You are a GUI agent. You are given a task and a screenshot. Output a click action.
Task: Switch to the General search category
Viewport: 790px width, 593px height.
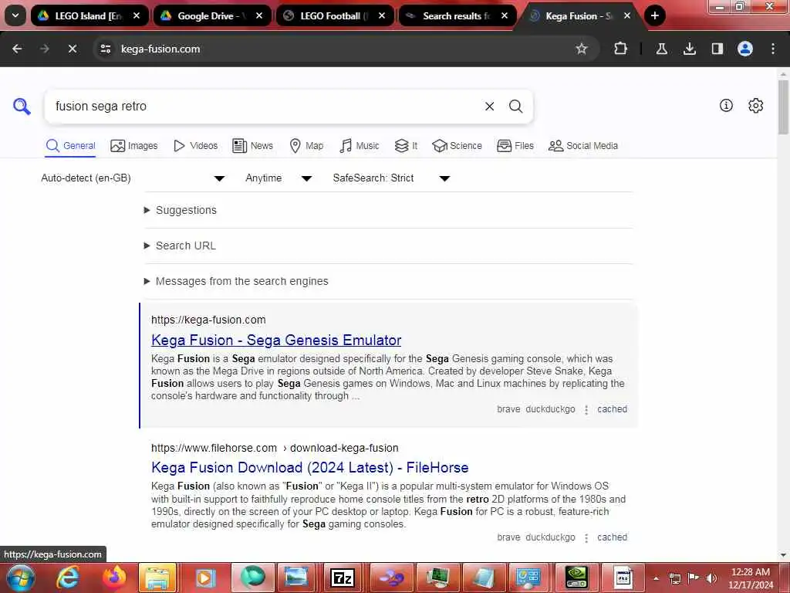(x=70, y=146)
